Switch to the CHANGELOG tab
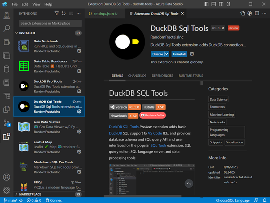 pos(137,76)
